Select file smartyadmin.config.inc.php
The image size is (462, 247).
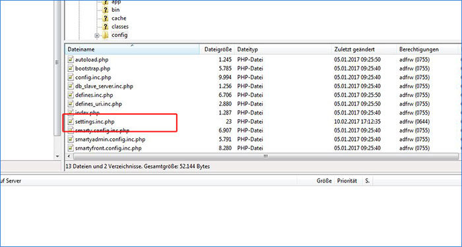(110, 139)
